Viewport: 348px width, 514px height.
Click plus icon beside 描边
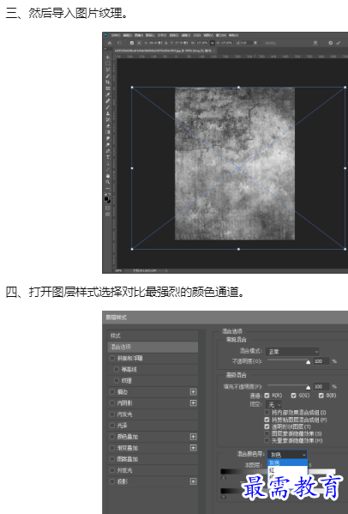[193, 392]
